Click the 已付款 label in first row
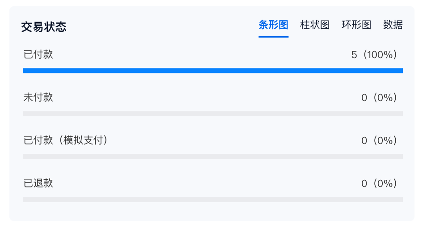The width and height of the screenshot is (423, 229). pyautogui.click(x=38, y=55)
